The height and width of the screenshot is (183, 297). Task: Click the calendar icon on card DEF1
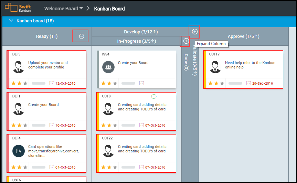click(52, 125)
